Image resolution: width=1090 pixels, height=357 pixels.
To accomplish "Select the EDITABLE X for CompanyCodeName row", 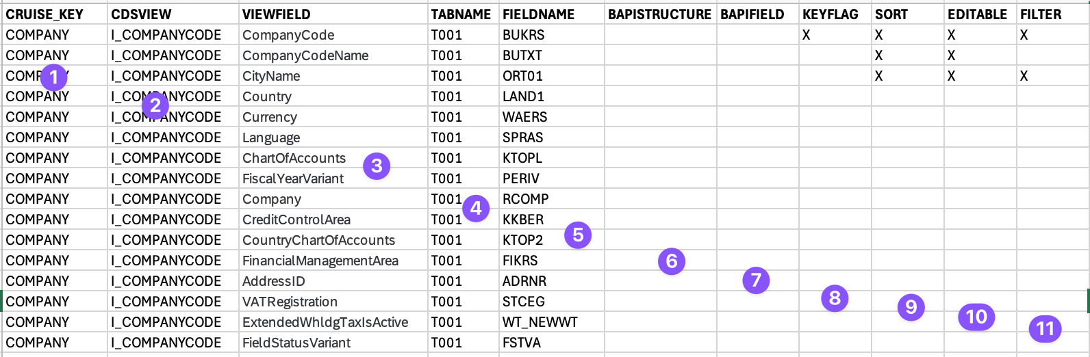I will (x=951, y=55).
